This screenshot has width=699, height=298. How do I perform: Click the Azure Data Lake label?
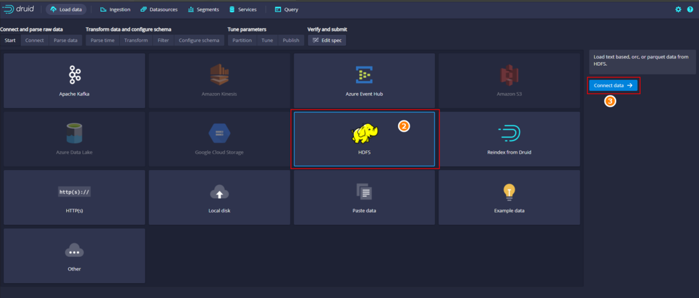click(74, 152)
